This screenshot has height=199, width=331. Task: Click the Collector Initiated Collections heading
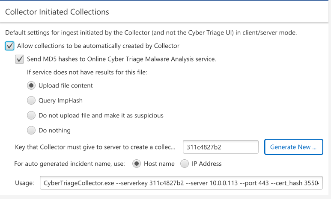57,12
